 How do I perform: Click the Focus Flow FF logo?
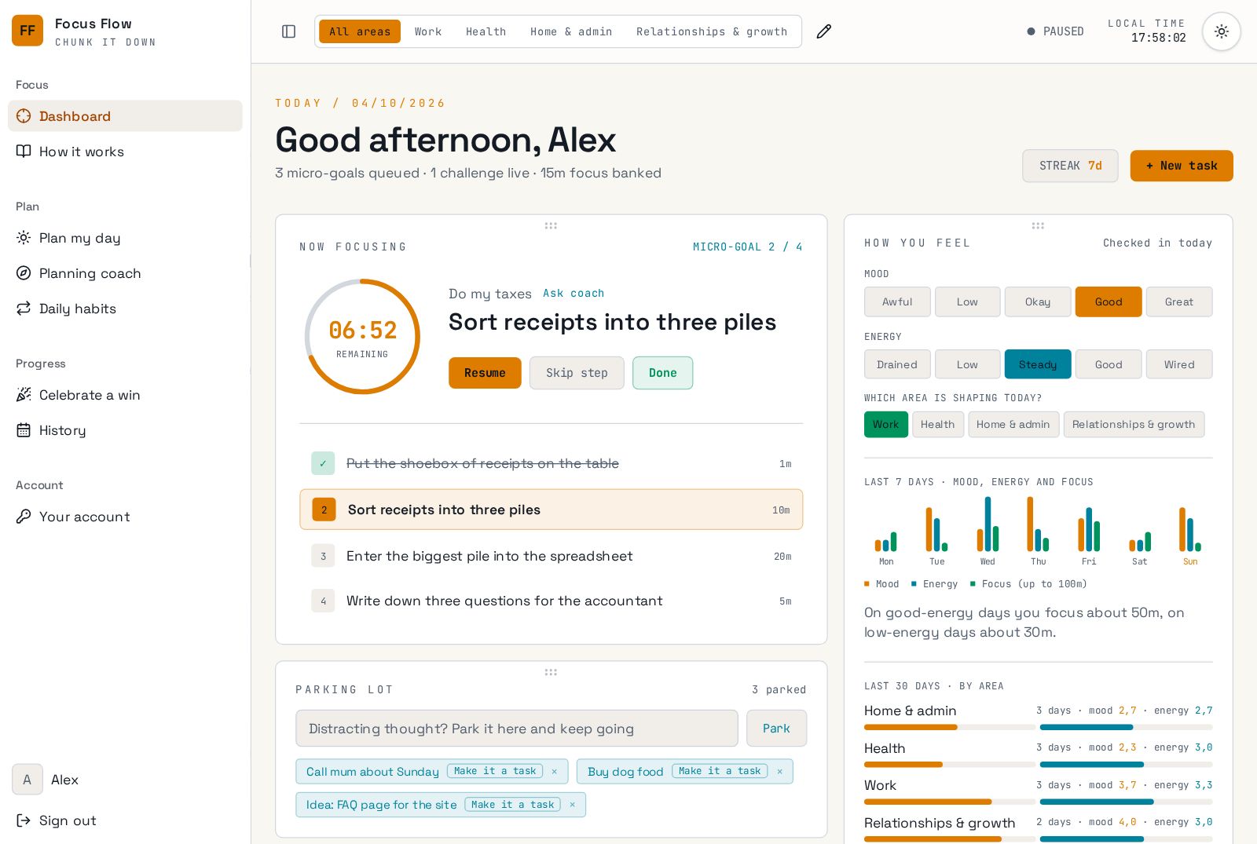pos(27,31)
